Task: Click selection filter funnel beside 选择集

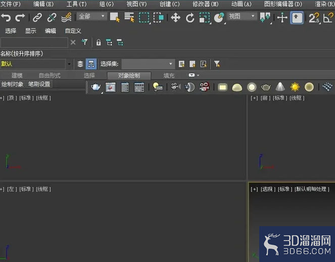Action: [x=217, y=64]
